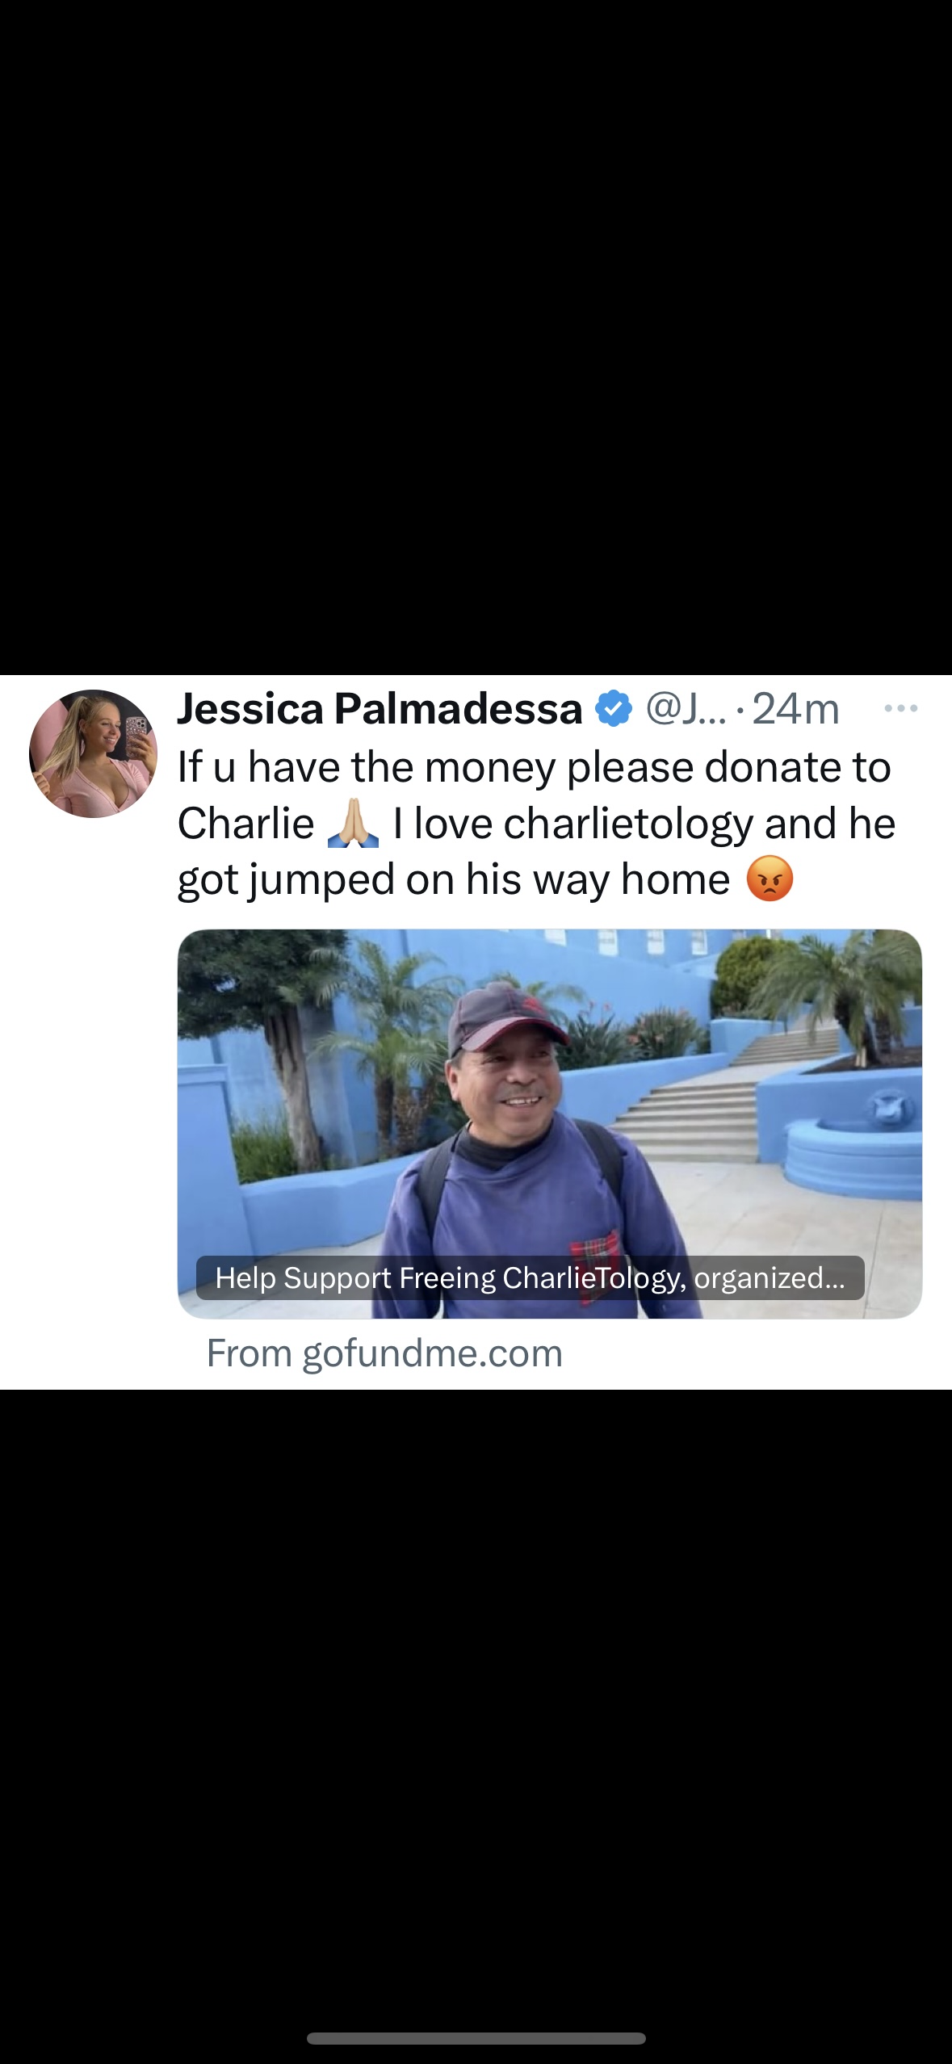952x2064 pixels.
Task: Open Jessica Palmadessa's profile avatar
Action: pos(93,753)
